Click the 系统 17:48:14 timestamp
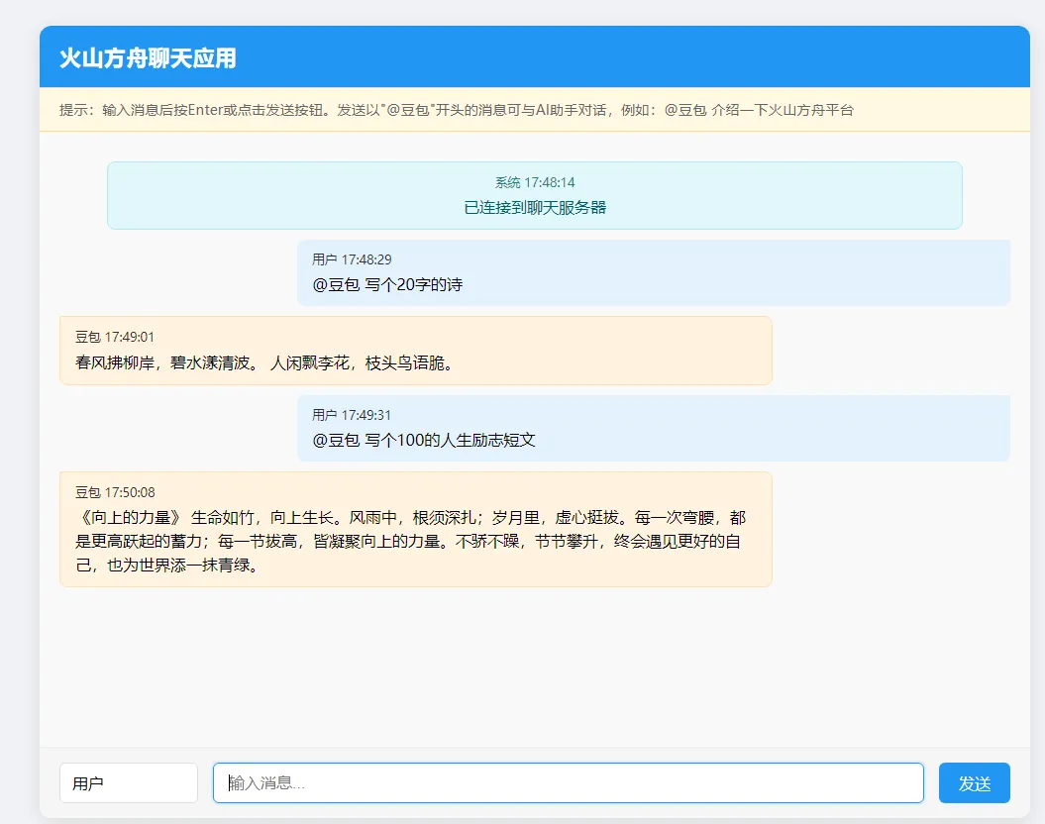1045x824 pixels. point(535,182)
